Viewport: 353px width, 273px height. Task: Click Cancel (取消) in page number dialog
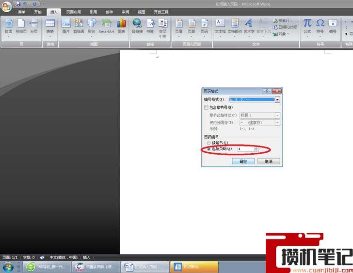click(x=269, y=161)
